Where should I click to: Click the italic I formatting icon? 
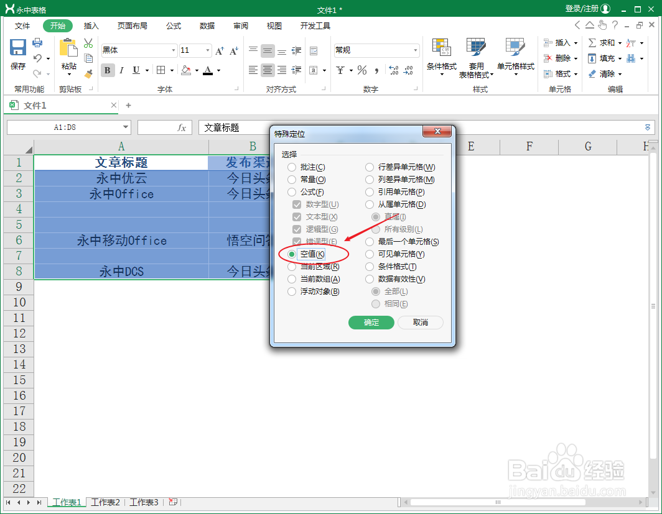pos(121,70)
